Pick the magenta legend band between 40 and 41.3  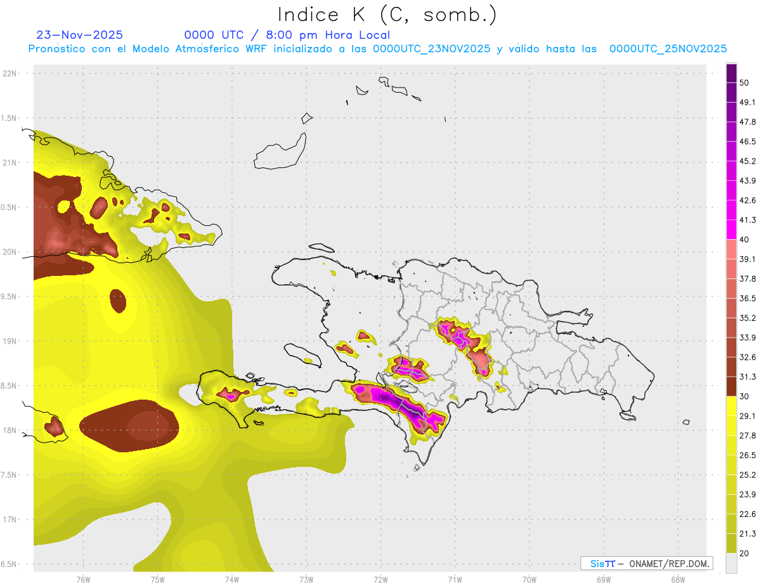click(731, 230)
